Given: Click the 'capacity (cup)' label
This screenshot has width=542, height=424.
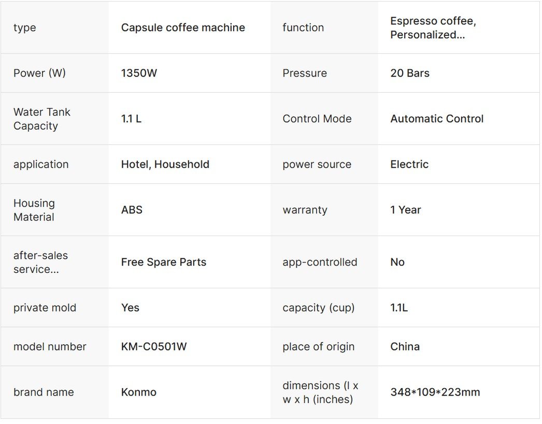Looking at the screenshot, I should coord(318,308).
